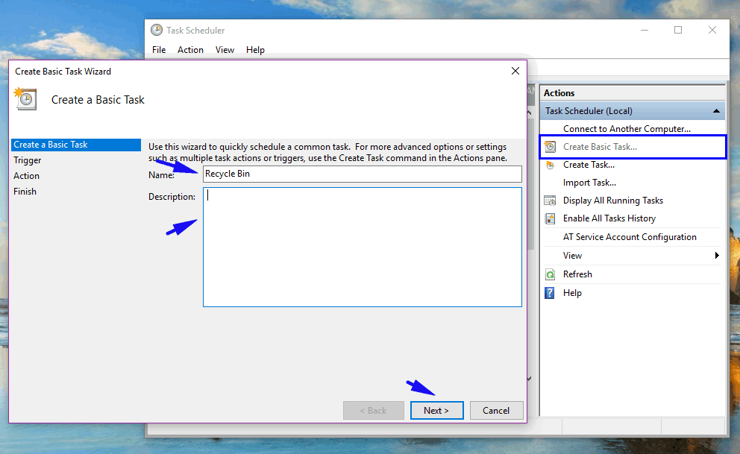Screen dimensions: 740x454
Task: Click the Enable All Tasks History icon
Action: 550,218
